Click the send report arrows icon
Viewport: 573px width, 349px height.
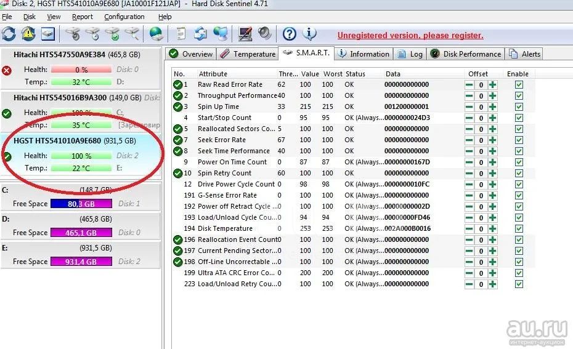point(200,34)
